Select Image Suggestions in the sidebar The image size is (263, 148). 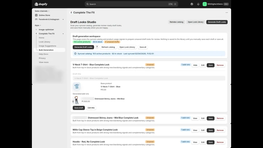[47, 46]
